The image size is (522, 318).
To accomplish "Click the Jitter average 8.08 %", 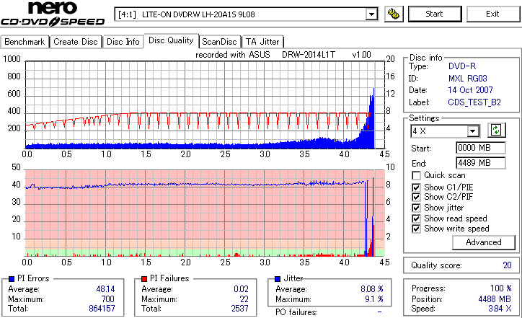I will [x=372, y=289].
